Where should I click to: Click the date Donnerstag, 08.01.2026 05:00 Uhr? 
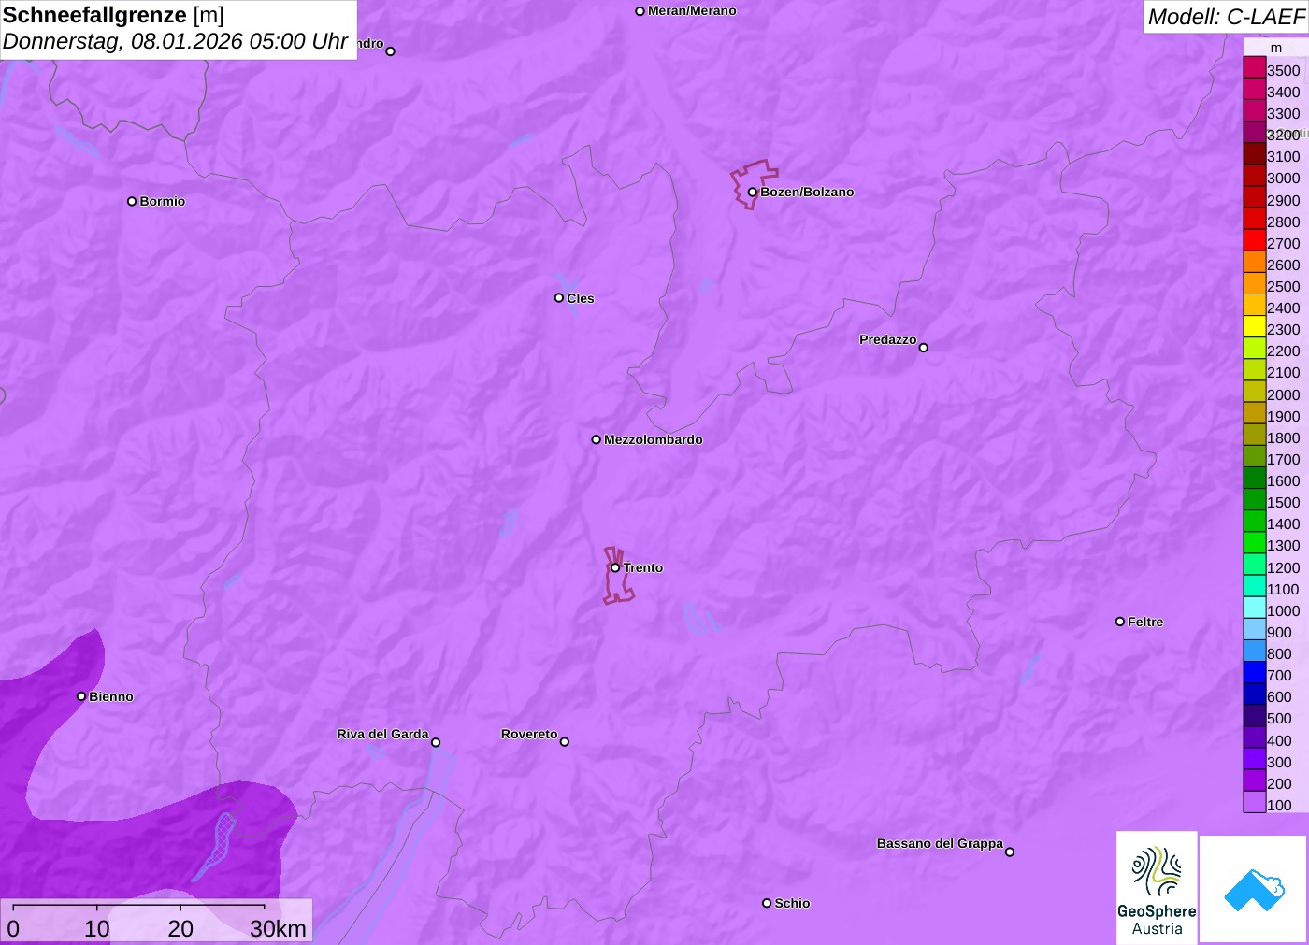(x=176, y=42)
